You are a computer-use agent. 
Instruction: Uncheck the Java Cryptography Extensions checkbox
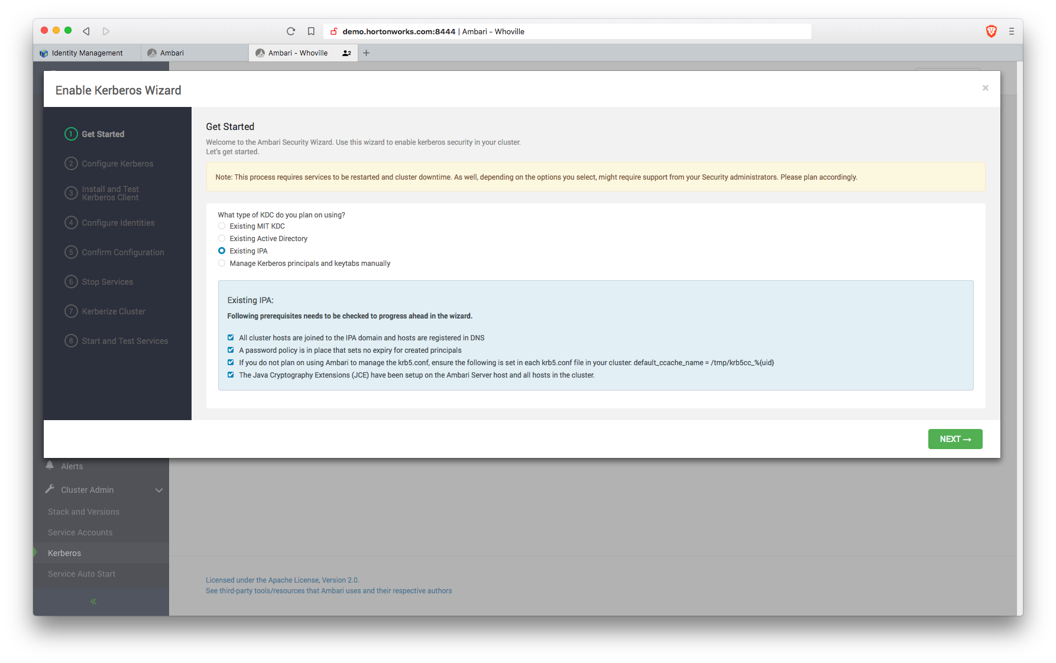[x=231, y=375]
